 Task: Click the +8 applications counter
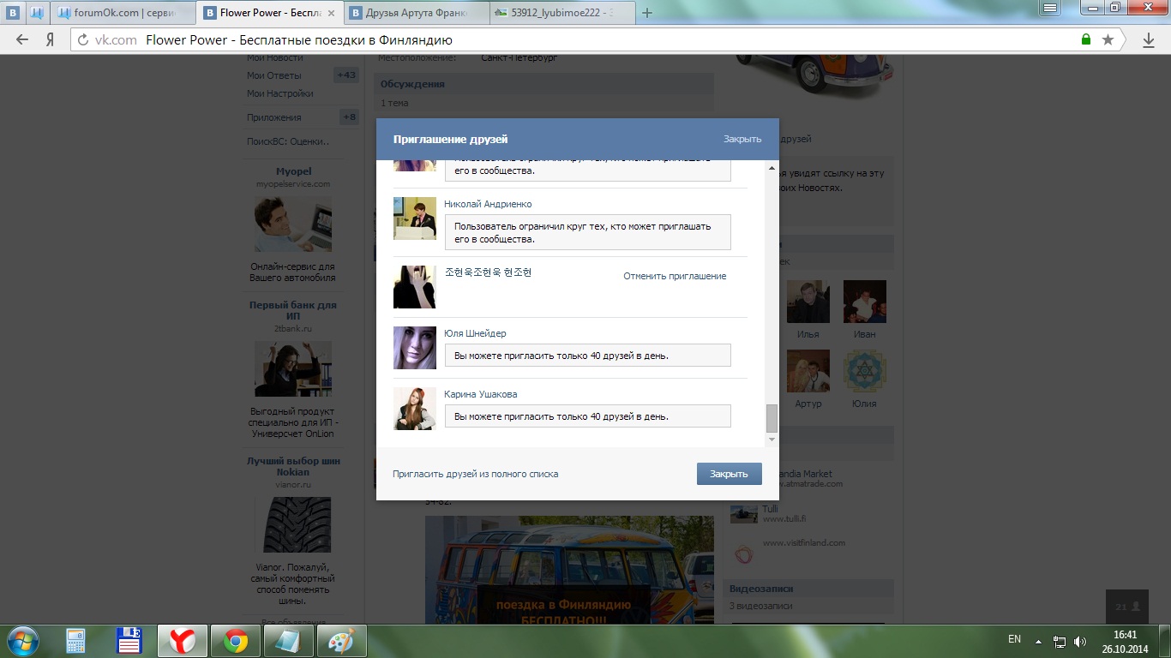click(x=349, y=117)
